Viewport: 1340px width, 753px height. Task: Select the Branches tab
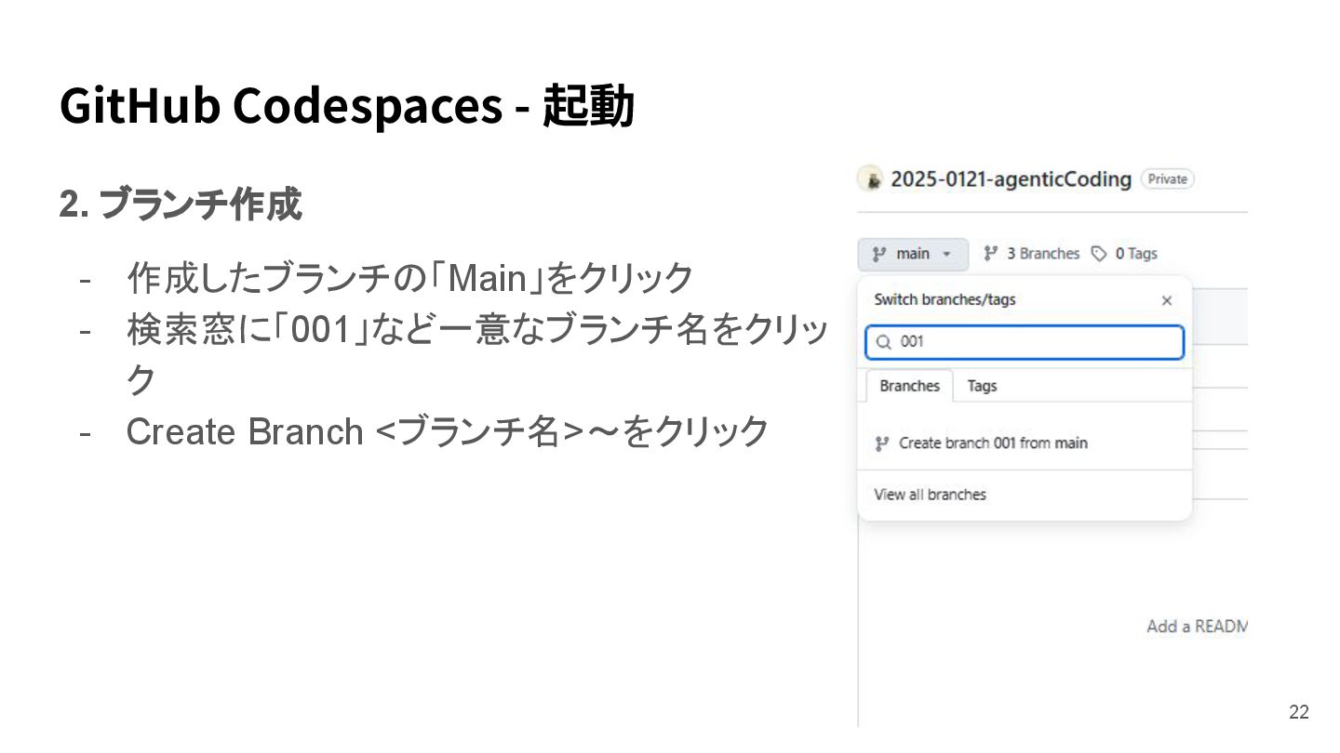(909, 386)
